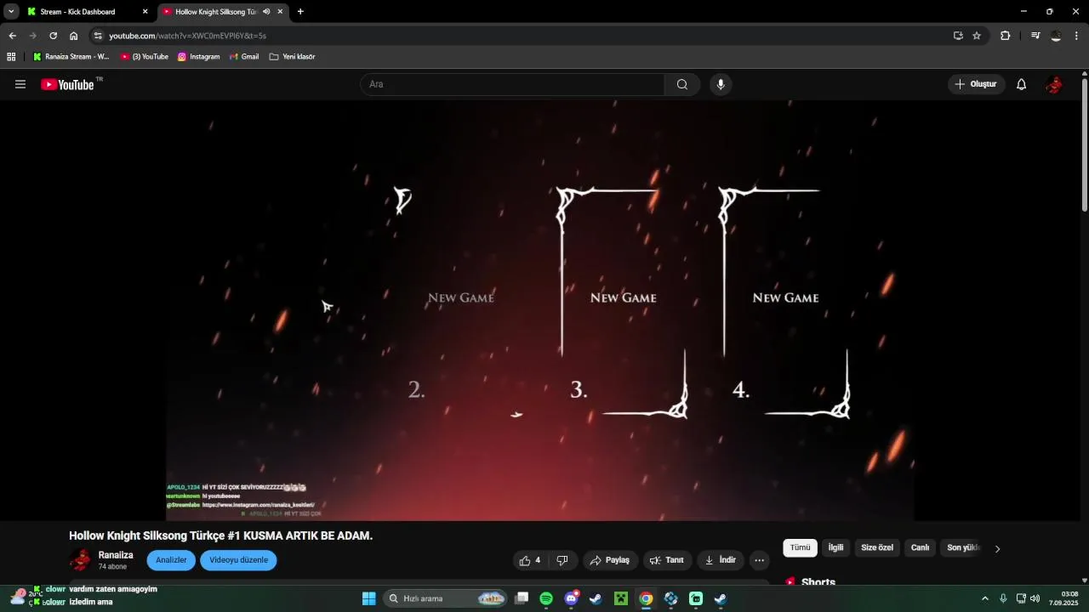The image size is (1089, 612).
Task: Click the Oluştur create button
Action: coord(977,84)
